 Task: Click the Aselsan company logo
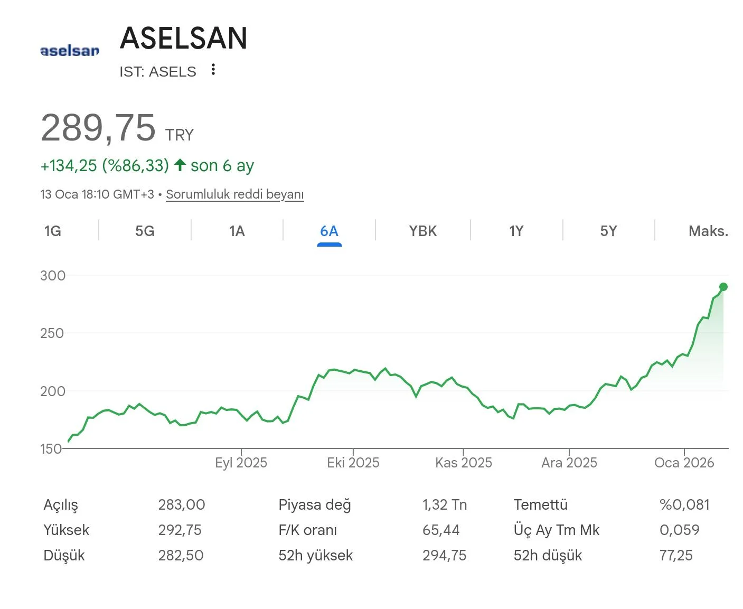pyautogui.click(x=70, y=51)
